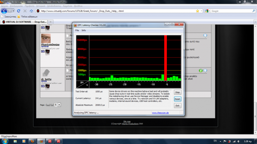Open the back/forward history dropdown arrow
This screenshot has width=257, height=144.
click(13, 11)
